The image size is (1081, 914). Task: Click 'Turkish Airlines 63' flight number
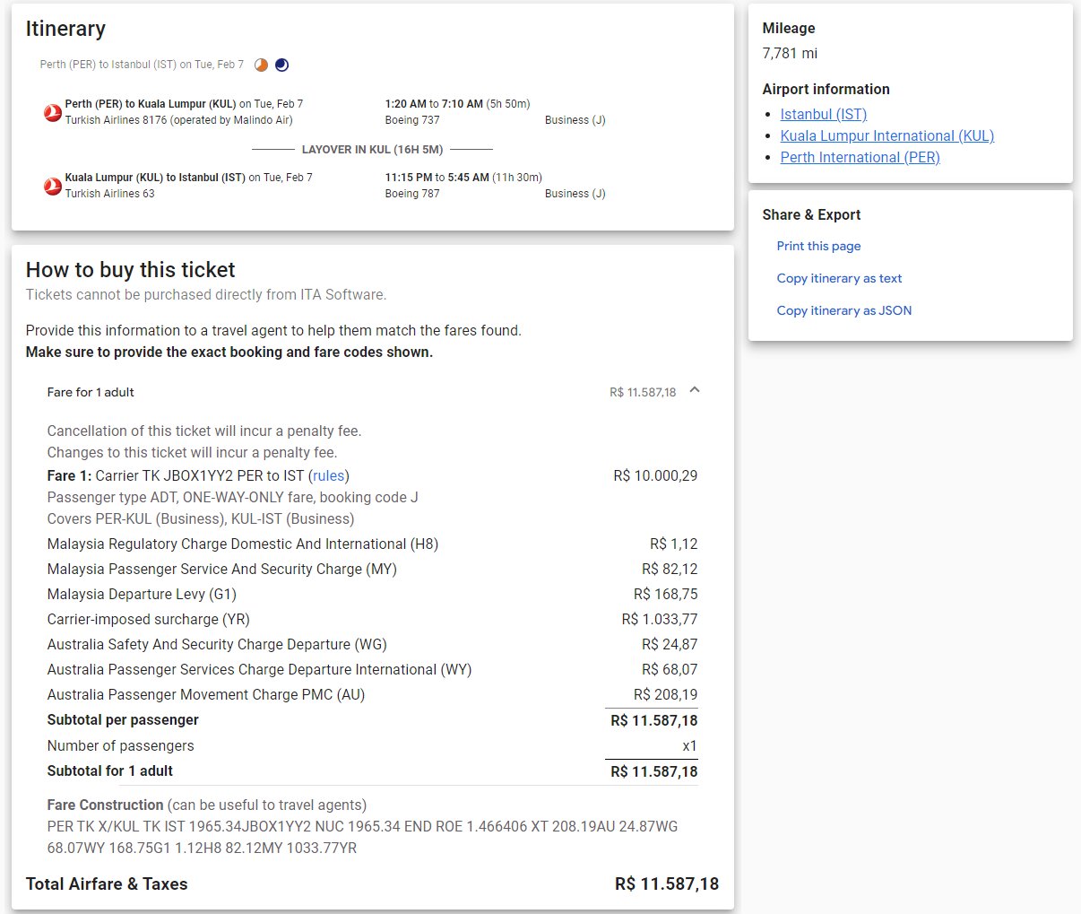[x=109, y=194]
